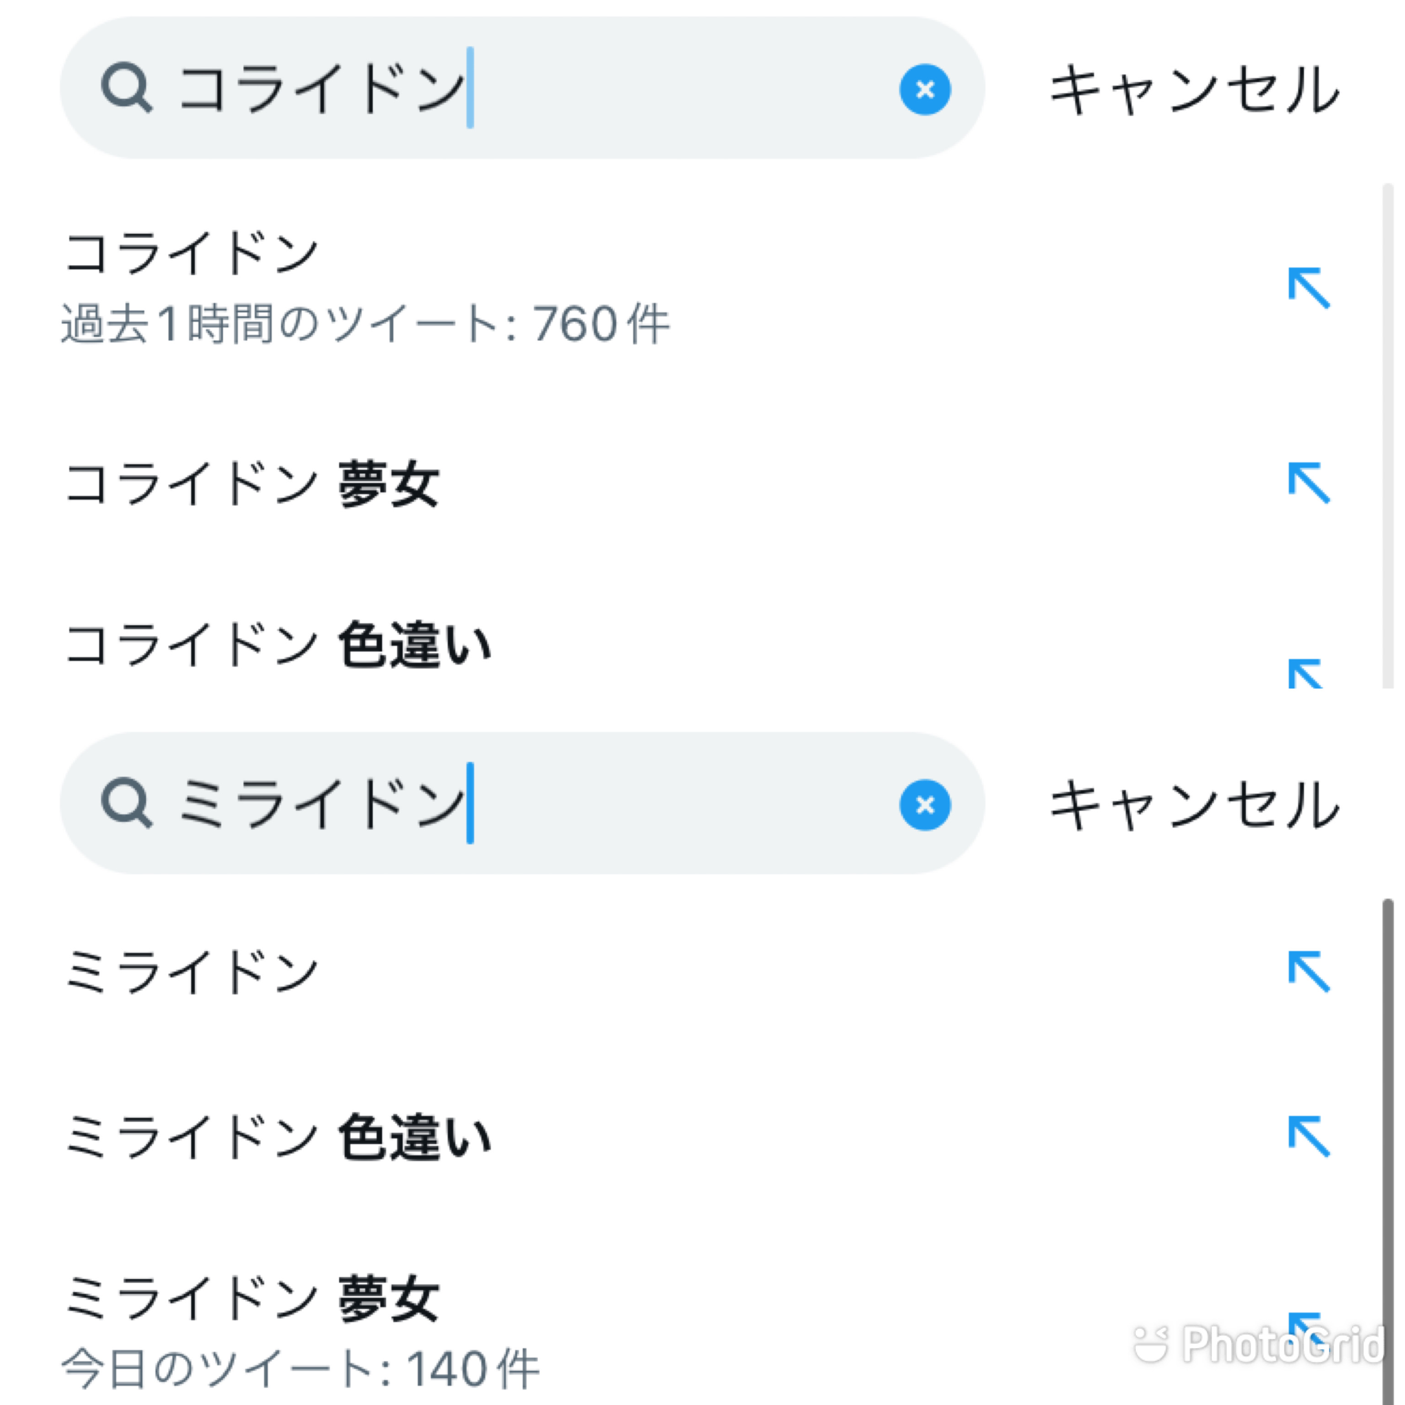Tap magnifier icon in ミライドン search bar
1405x1405 pixels.
[x=127, y=803]
